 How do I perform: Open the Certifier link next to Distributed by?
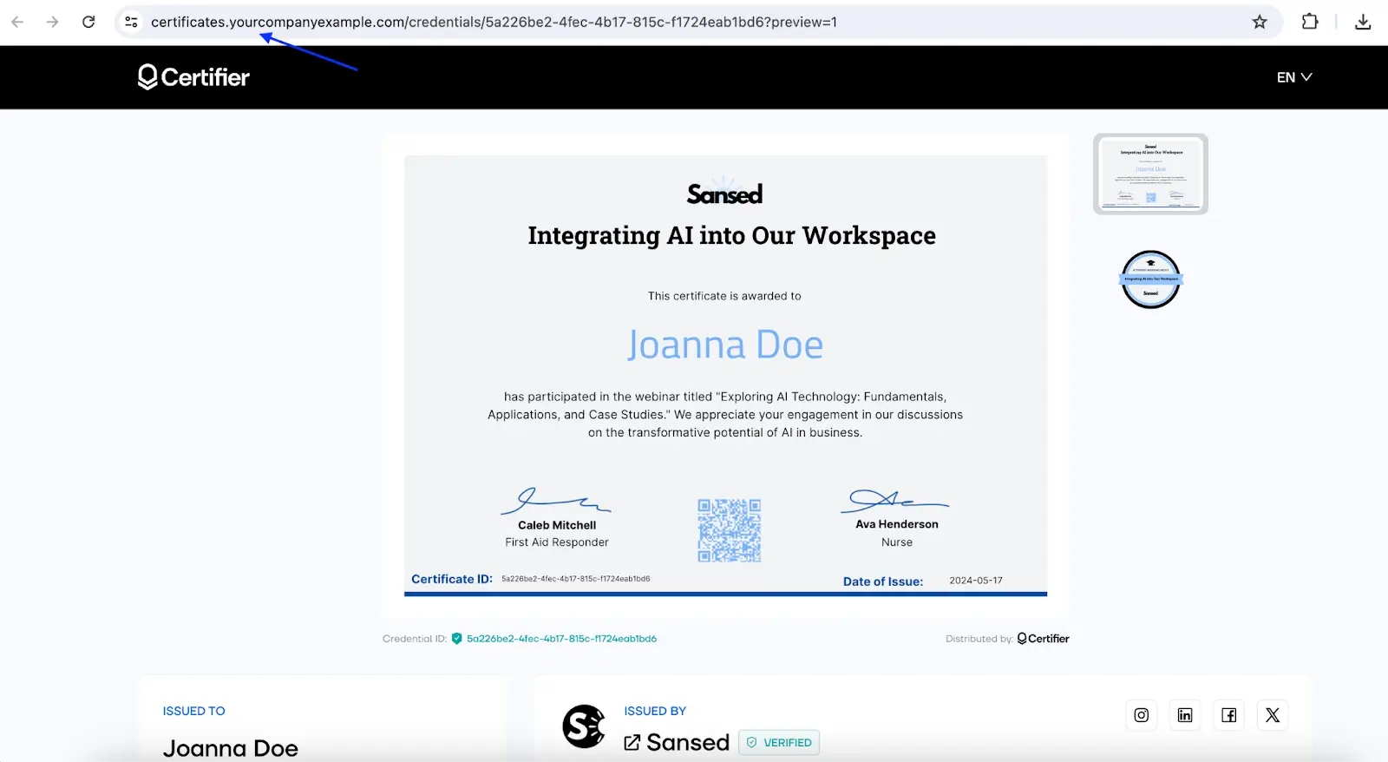(x=1043, y=639)
